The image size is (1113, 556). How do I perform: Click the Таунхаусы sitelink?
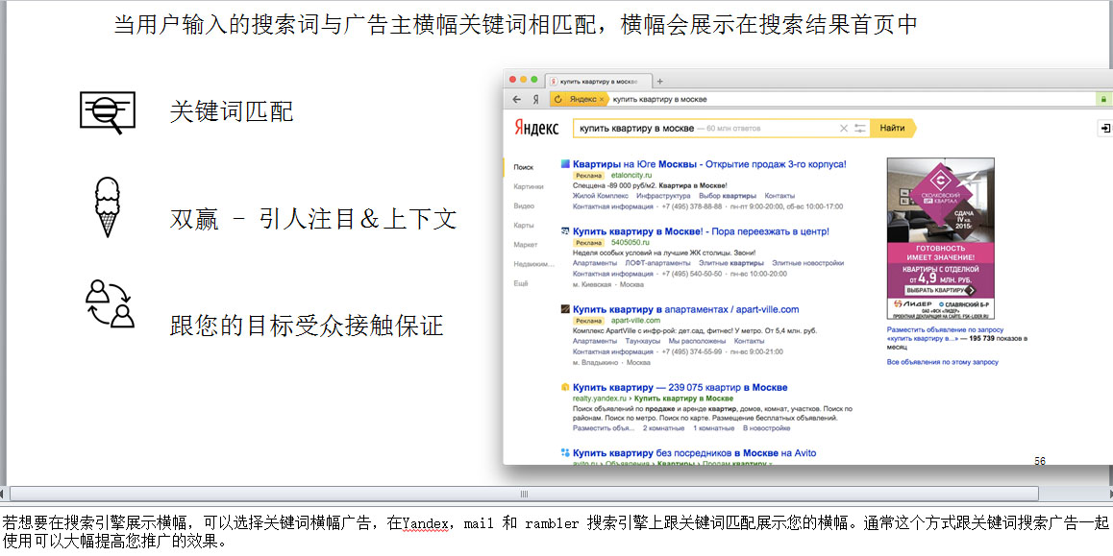tap(642, 341)
